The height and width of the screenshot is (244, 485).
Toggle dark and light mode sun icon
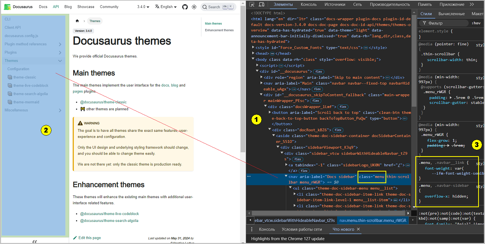click(194, 7)
